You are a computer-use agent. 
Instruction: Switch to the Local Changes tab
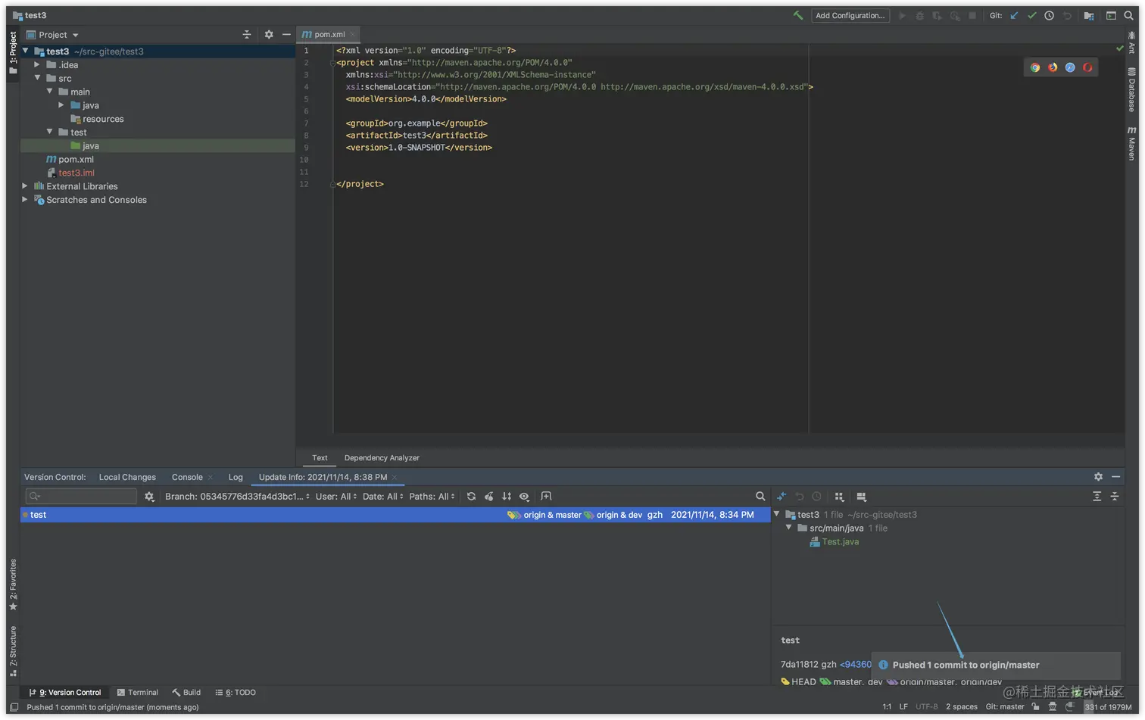click(127, 477)
